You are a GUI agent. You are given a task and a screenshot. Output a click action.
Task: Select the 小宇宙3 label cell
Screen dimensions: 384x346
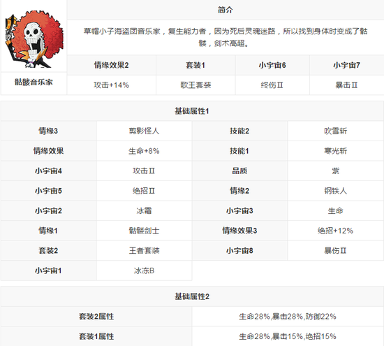pos(239,210)
